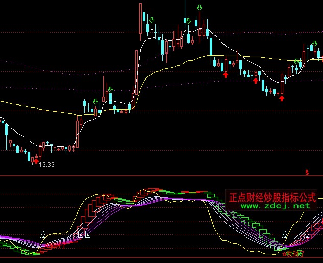Click the red up arrow beside 13.32

(x=36, y=161)
